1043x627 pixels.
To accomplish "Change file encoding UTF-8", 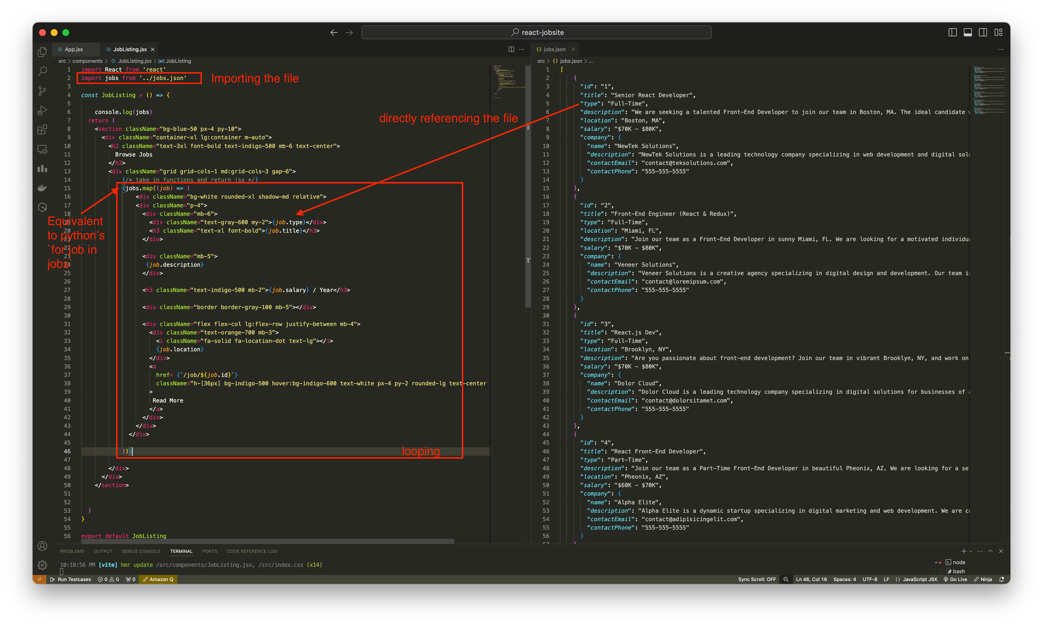I will click(x=870, y=579).
